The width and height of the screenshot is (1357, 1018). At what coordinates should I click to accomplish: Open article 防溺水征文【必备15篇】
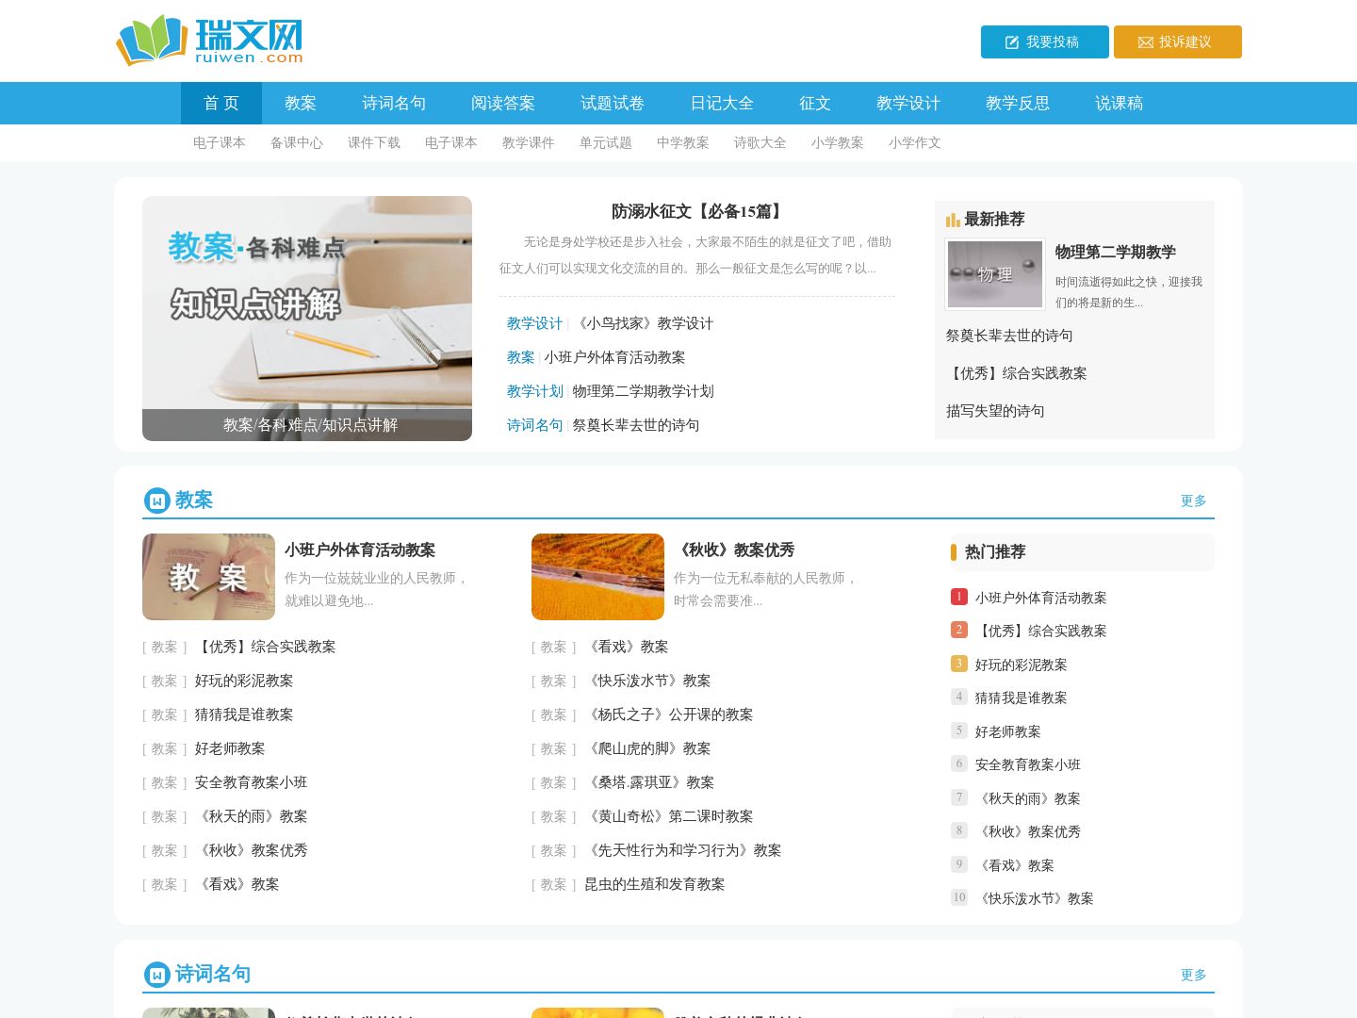coord(697,211)
